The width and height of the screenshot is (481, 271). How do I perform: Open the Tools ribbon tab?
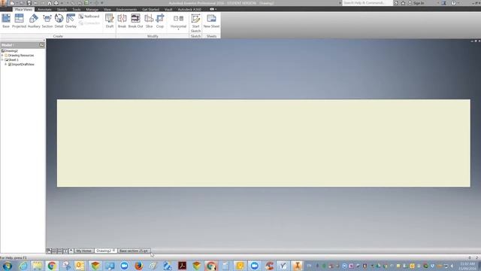[77, 10]
